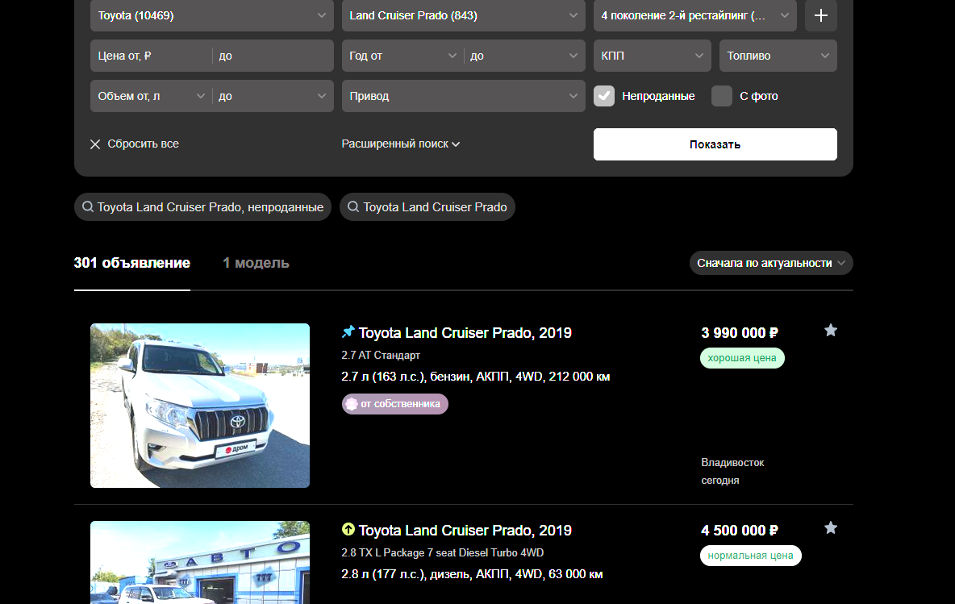Viewport: 955px width, 604px height.
Task: Open the Land Cruiser Prado (843) model dropdown
Action: pyautogui.click(x=463, y=15)
